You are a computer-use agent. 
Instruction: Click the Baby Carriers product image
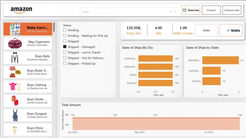click(15, 29)
